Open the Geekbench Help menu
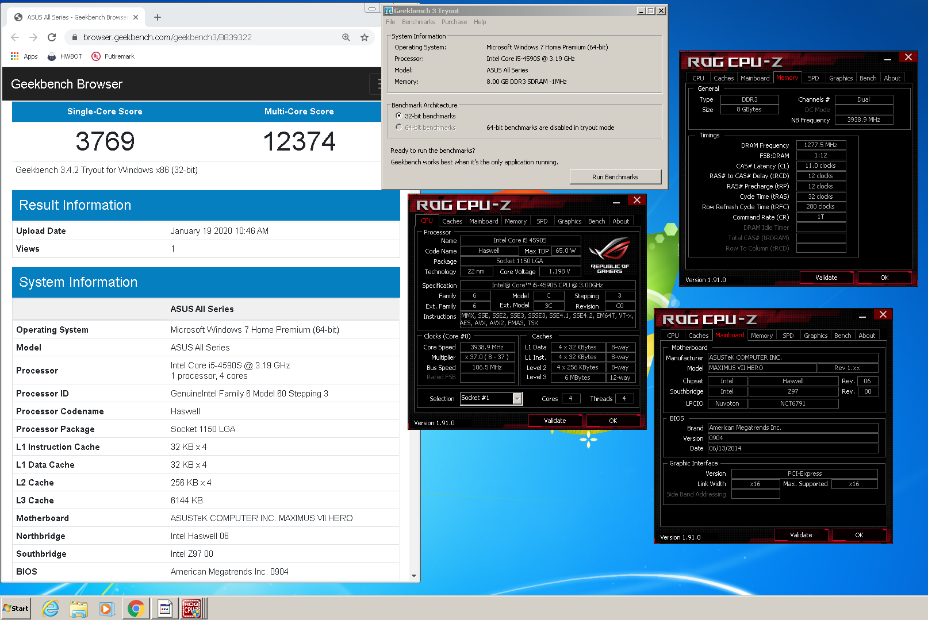928x620 pixels. tap(480, 22)
